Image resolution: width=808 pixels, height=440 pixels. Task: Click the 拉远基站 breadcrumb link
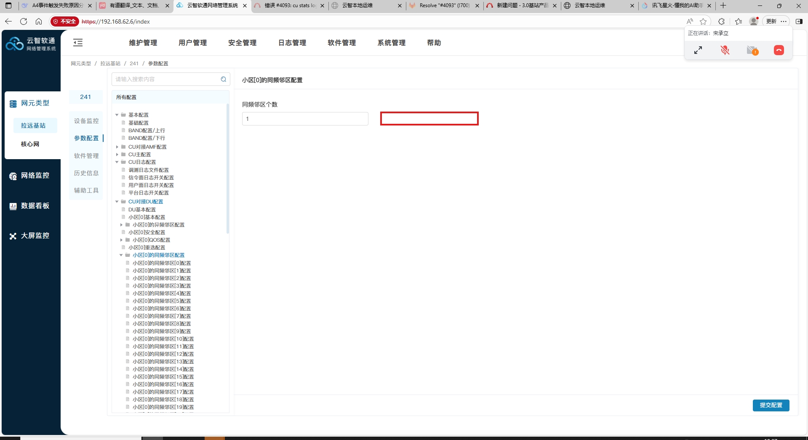point(110,64)
